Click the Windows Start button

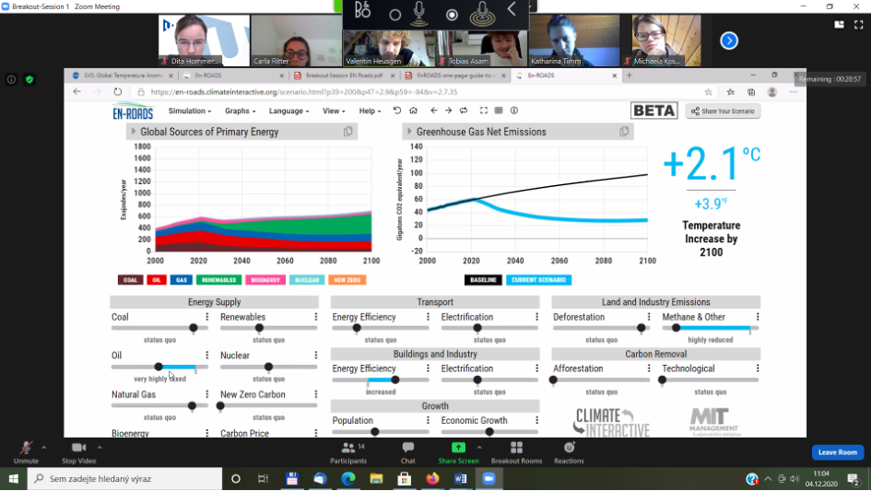13,479
